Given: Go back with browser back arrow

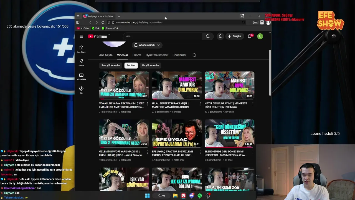Looking at the screenshot, I should click(x=90, y=22).
